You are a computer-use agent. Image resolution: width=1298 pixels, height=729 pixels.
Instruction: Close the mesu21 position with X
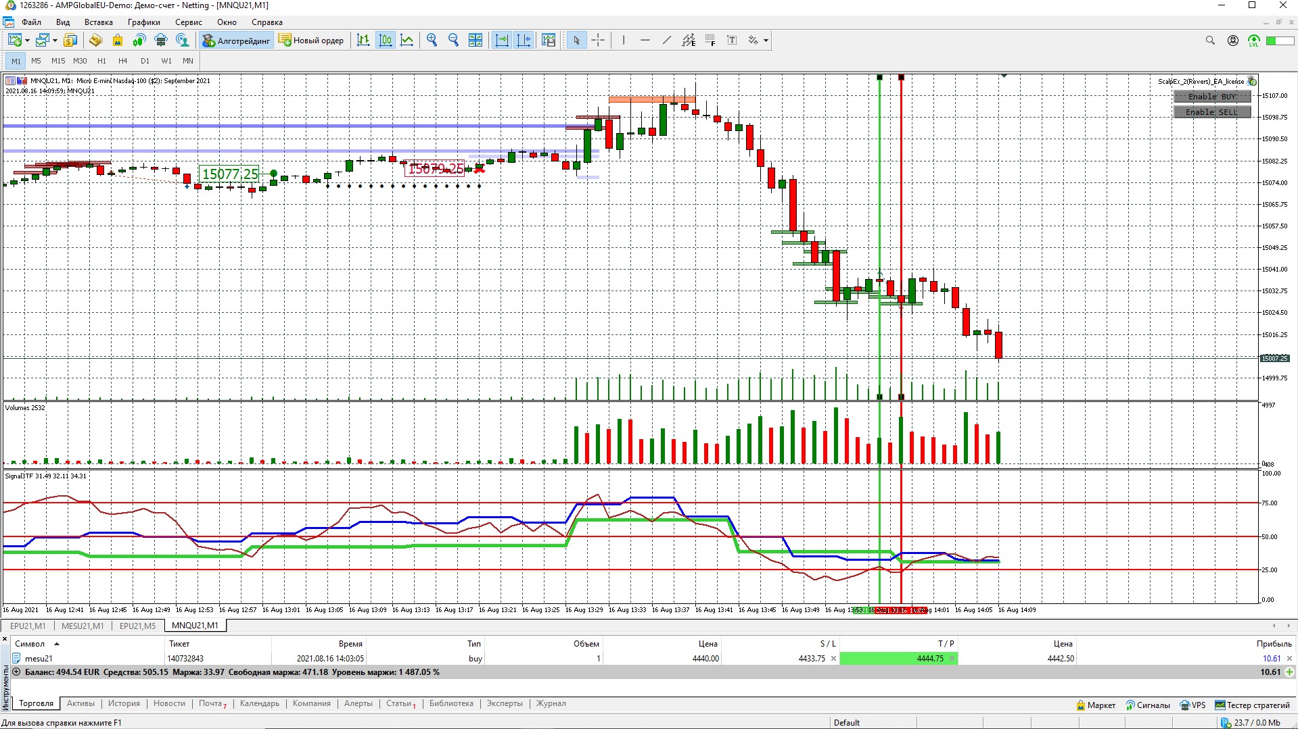[x=1289, y=659]
